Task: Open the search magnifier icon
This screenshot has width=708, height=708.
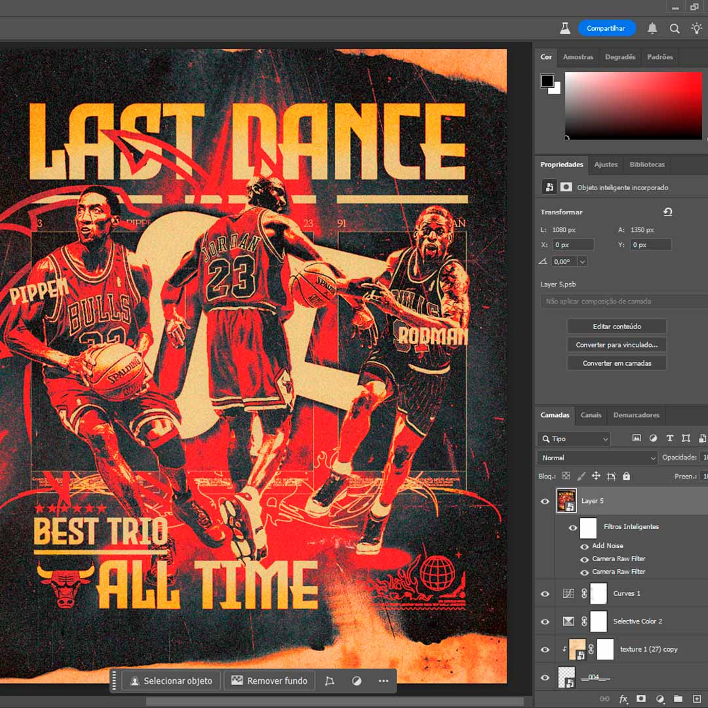Action: pyautogui.click(x=675, y=28)
